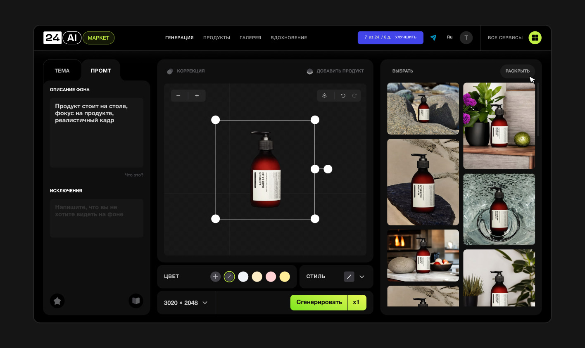
Task: Open the book guide icon
Action: click(136, 301)
